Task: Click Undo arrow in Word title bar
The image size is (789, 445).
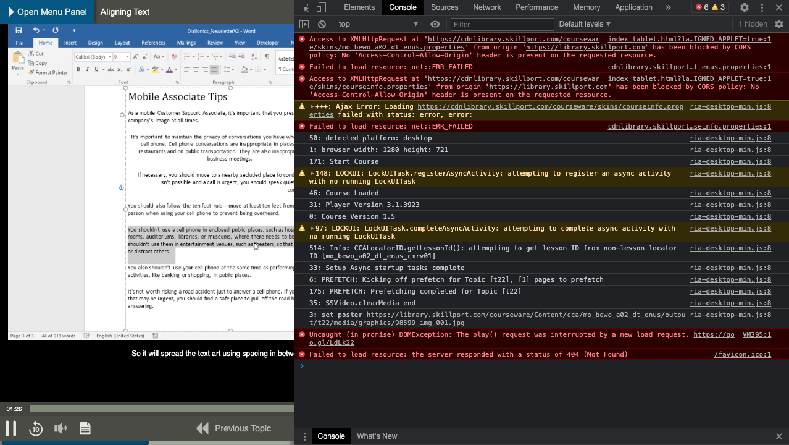Action: tap(36, 30)
